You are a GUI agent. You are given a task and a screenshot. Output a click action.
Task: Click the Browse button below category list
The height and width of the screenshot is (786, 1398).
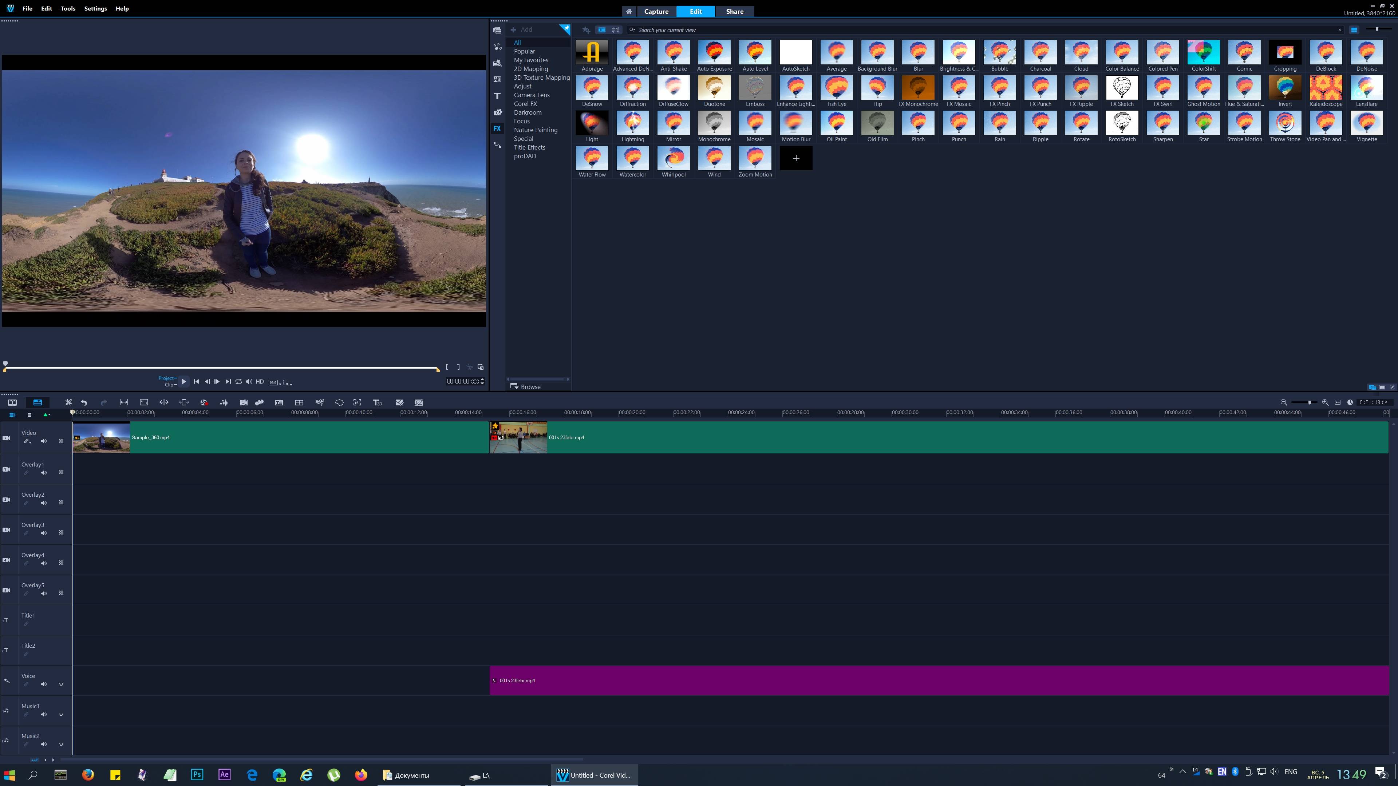525,387
